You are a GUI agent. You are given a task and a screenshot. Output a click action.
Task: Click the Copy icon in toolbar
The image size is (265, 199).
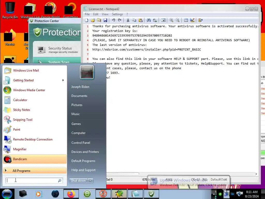tap(134, 20)
